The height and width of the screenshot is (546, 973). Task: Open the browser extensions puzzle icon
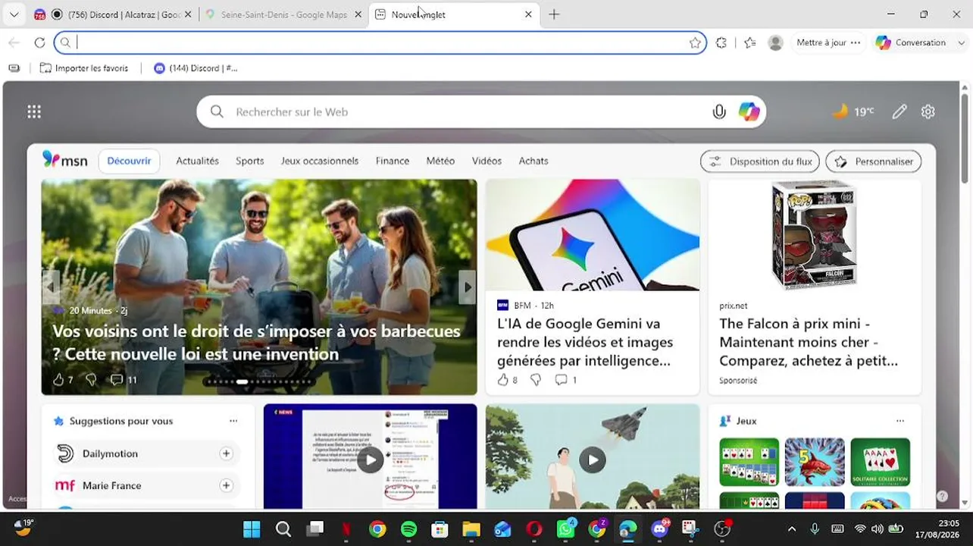[721, 42]
